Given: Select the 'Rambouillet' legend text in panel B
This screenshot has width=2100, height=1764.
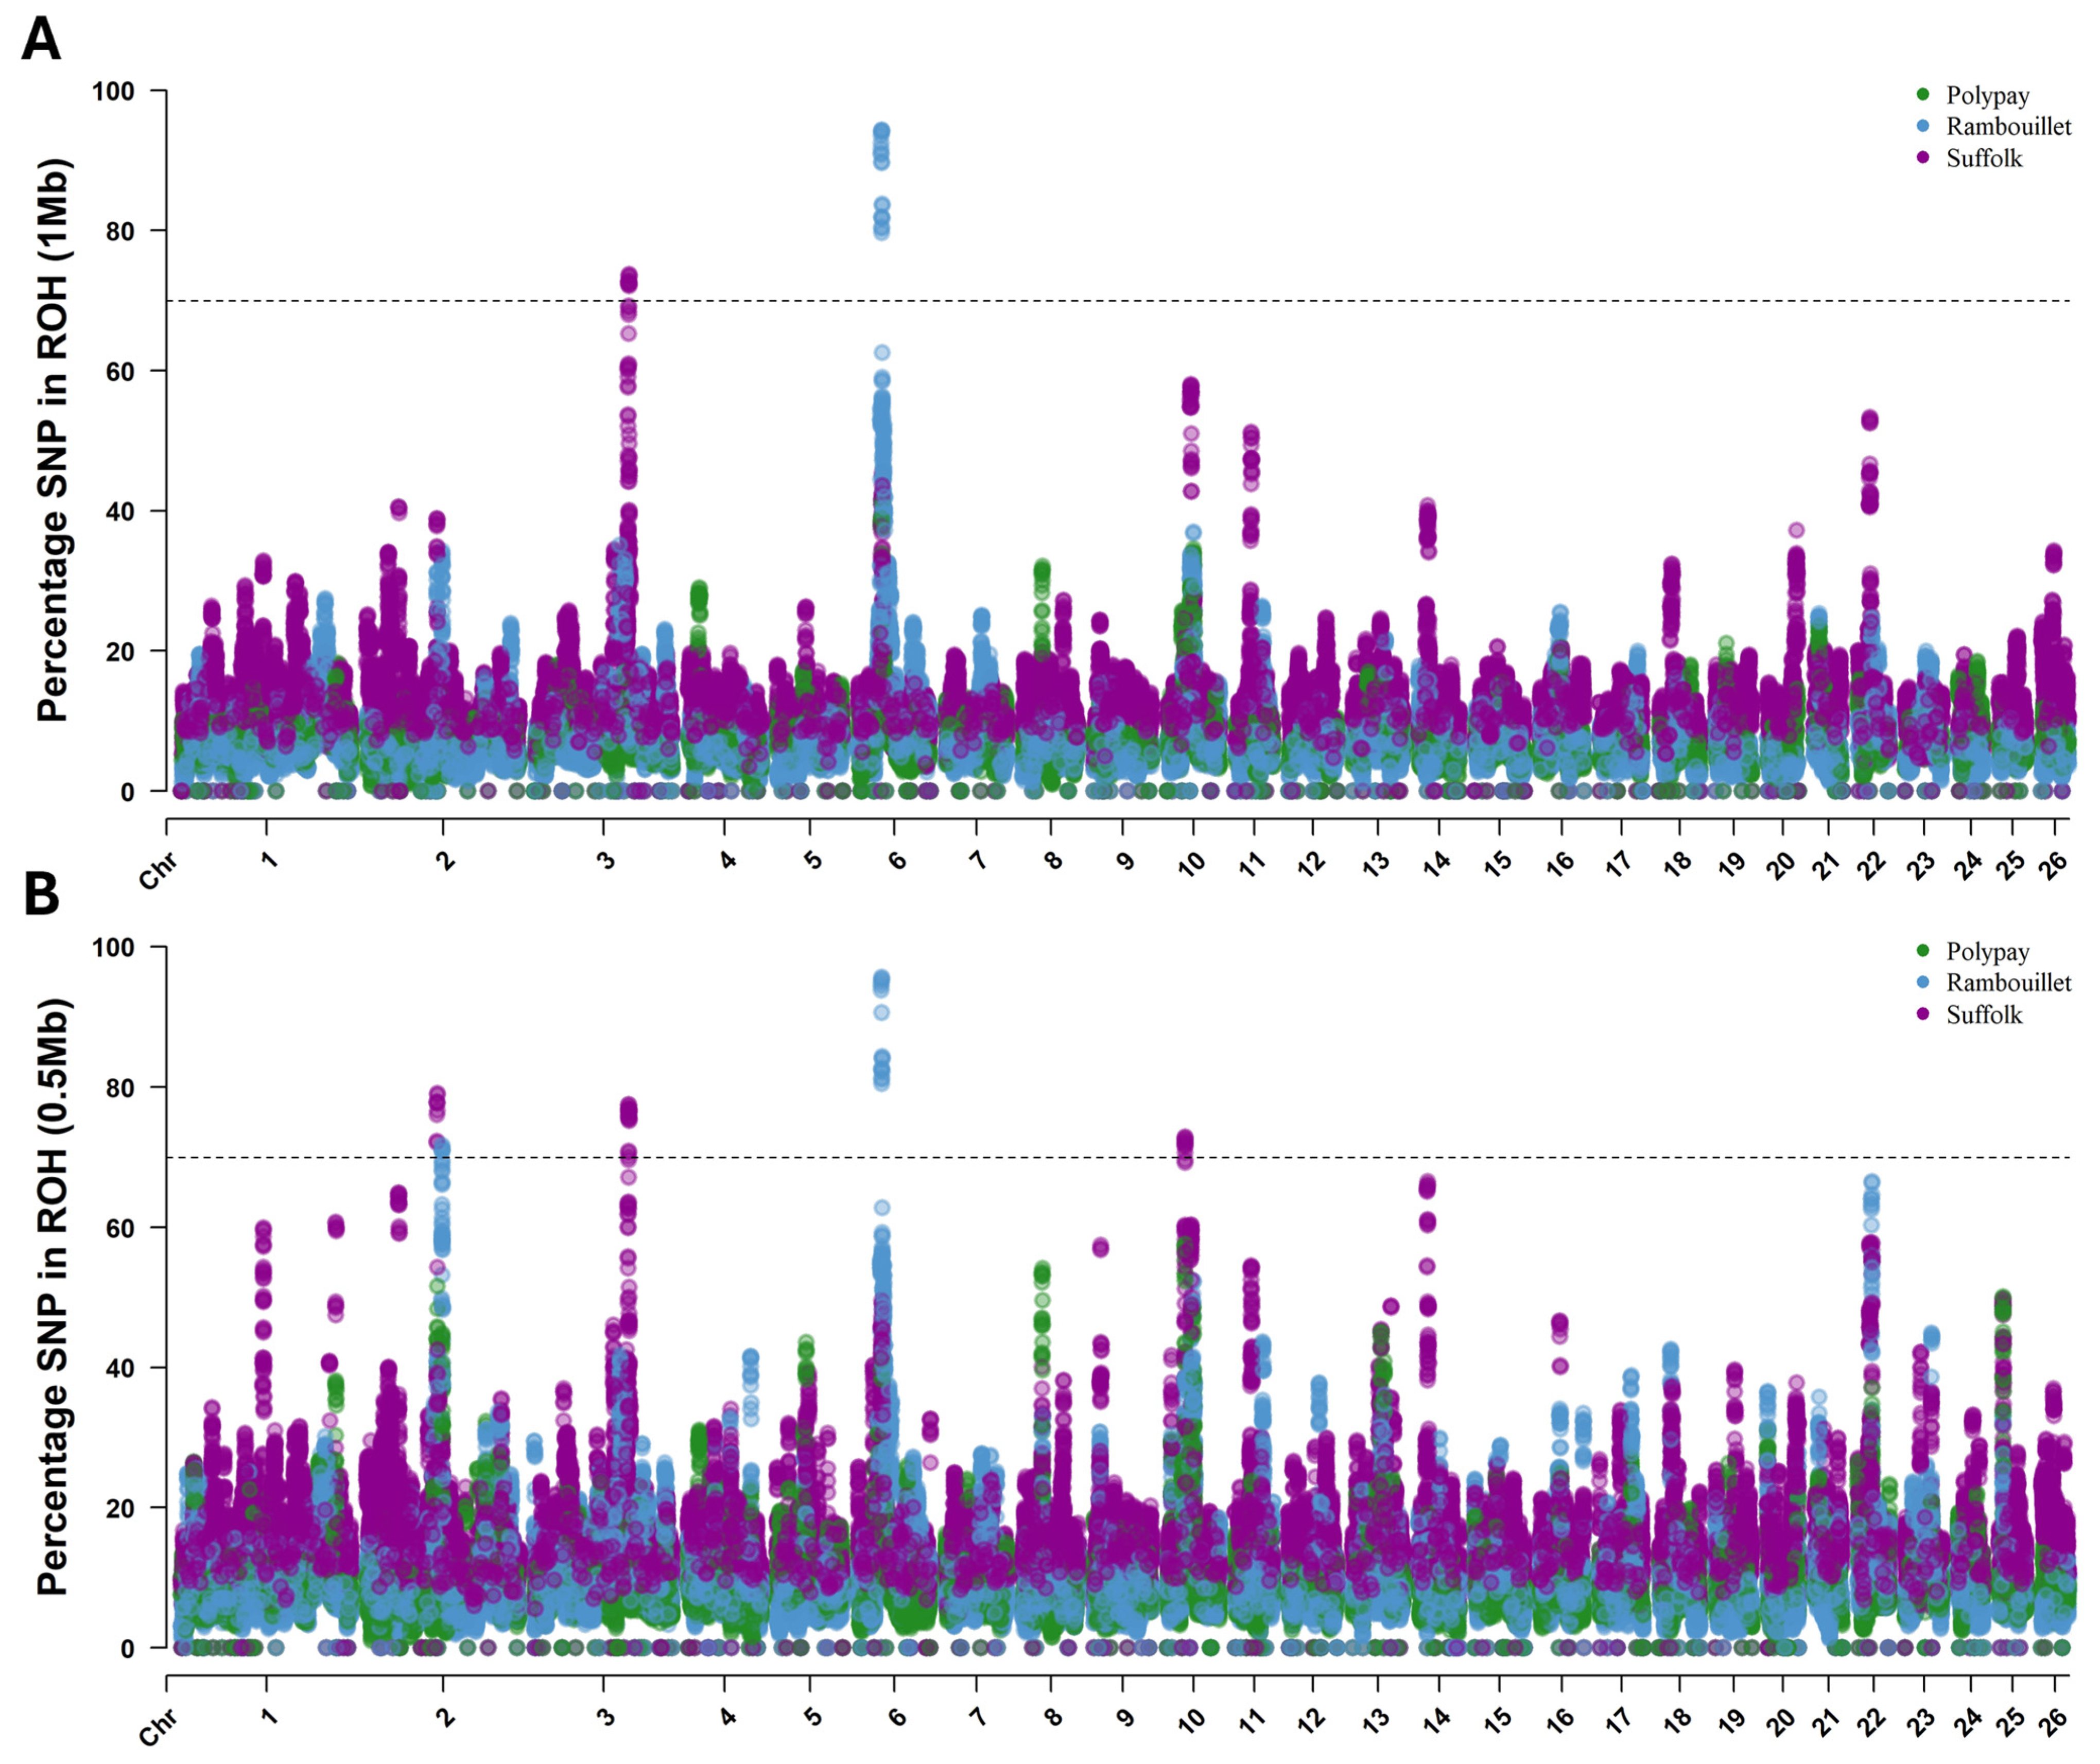Looking at the screenshot, I should click(x=2009, y=983).
